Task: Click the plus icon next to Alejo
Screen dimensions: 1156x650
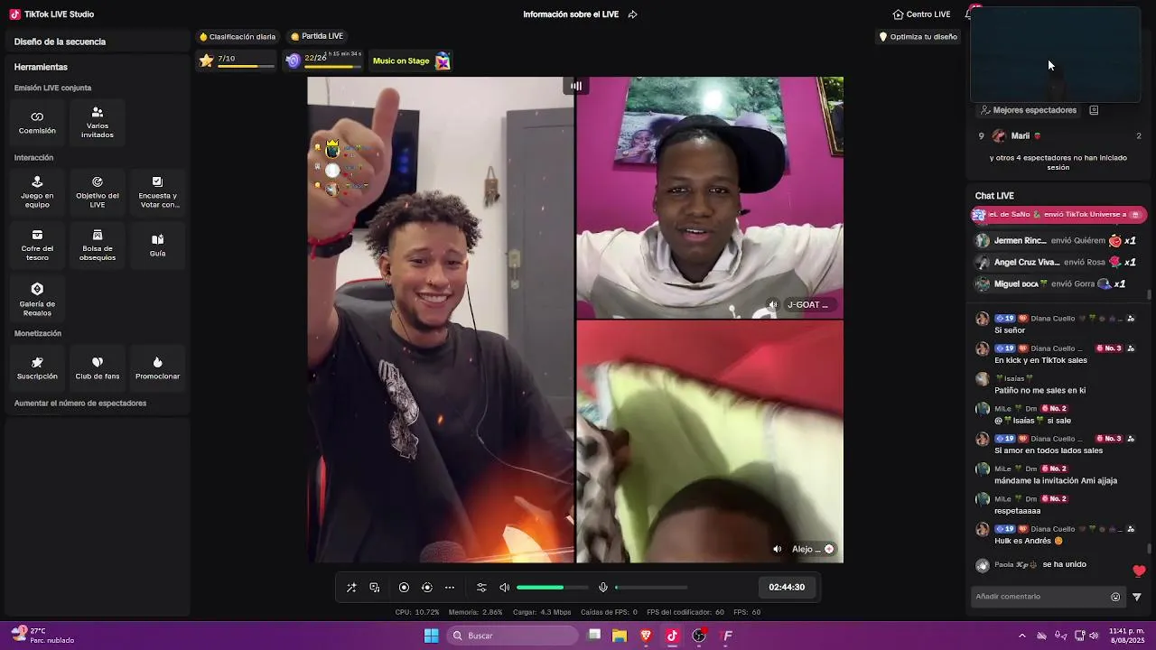Action: tap(829, 549)
